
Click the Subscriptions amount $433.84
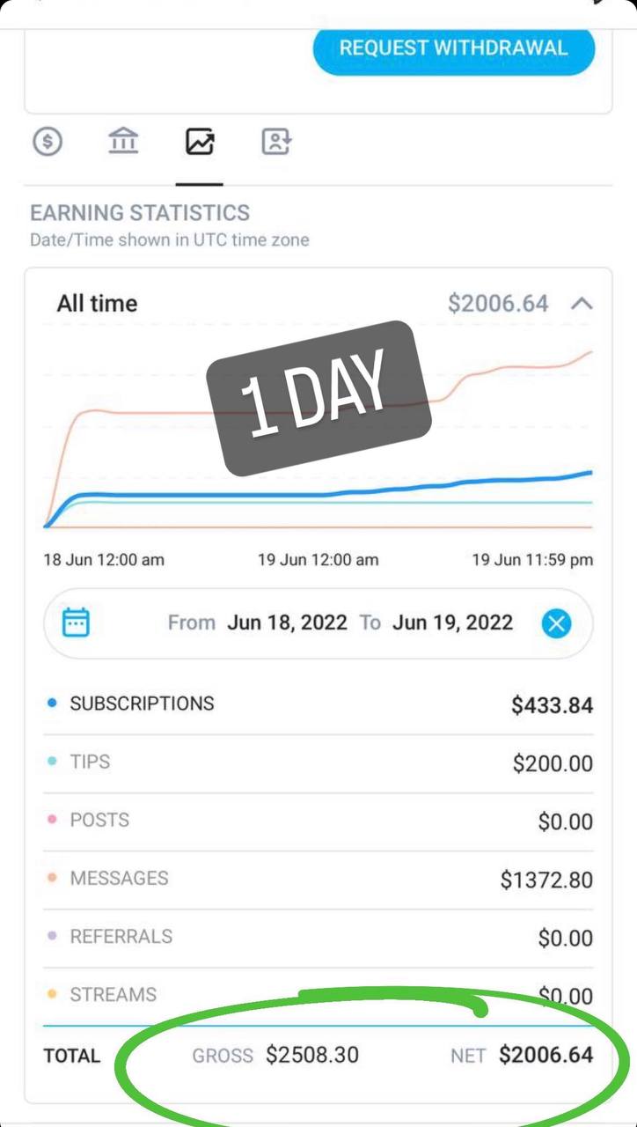coord(552,705)
